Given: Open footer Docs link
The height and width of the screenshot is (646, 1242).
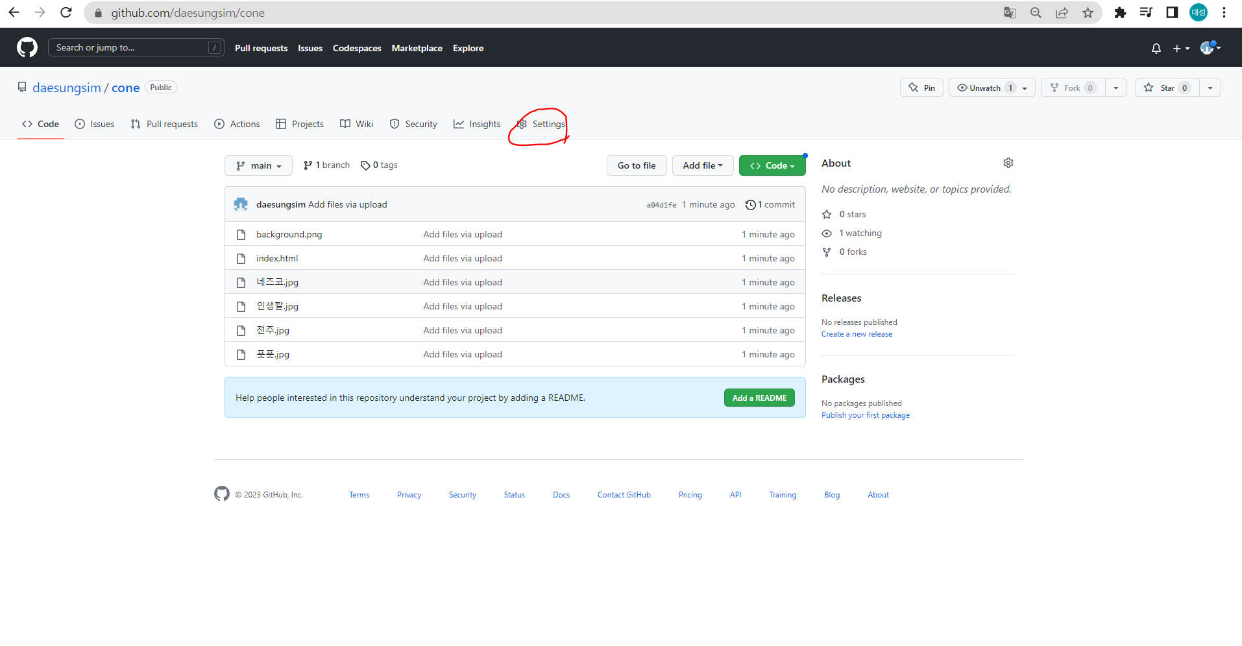Looking at the screenshot, I should point(561,495).
